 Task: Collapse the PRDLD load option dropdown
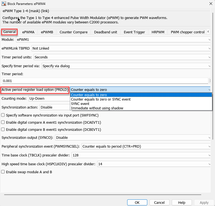tap(140, 90)
